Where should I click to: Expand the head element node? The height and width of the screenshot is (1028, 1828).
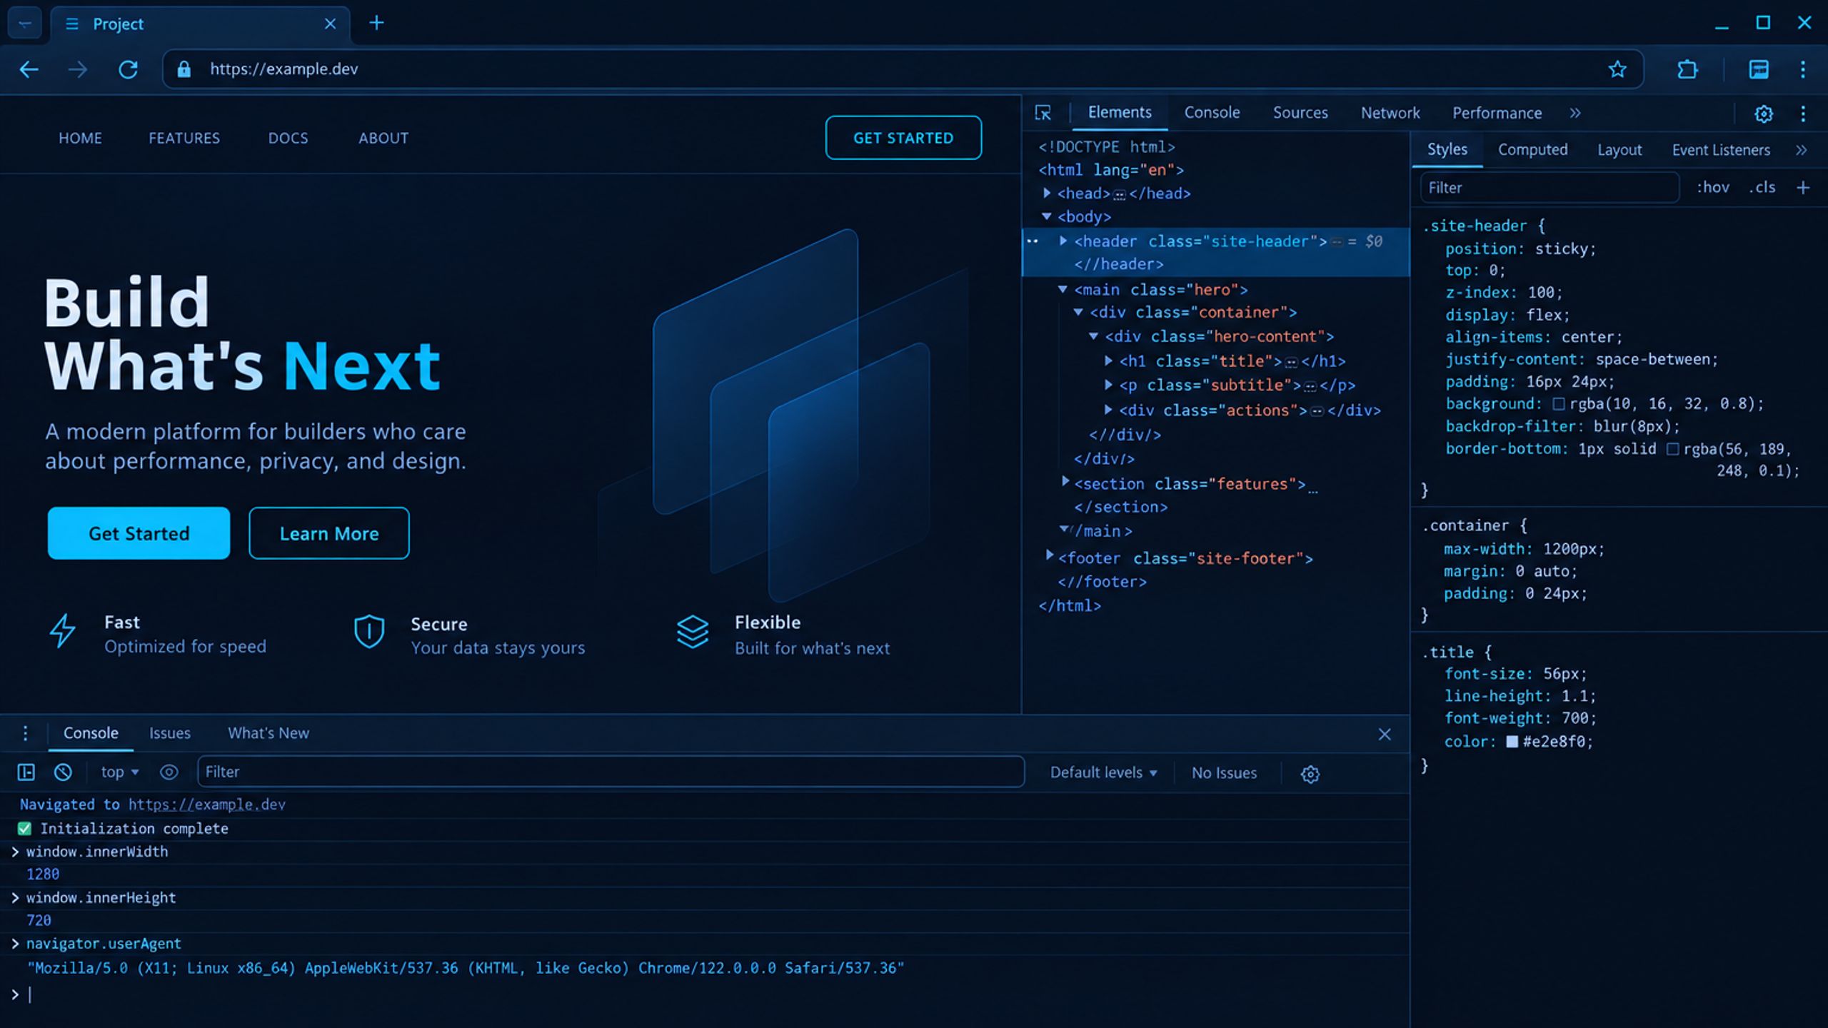(1047, 193)
